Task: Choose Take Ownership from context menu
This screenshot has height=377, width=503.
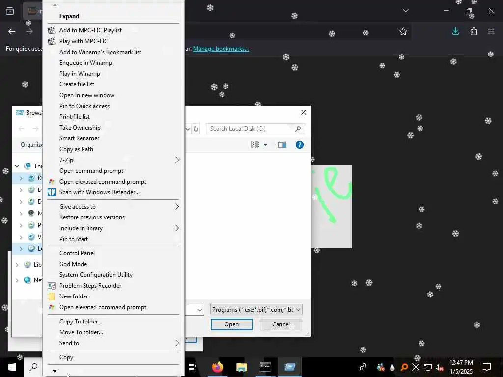Action: [x=80, y=128]
